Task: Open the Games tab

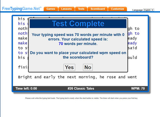Action: pos(51,9)
